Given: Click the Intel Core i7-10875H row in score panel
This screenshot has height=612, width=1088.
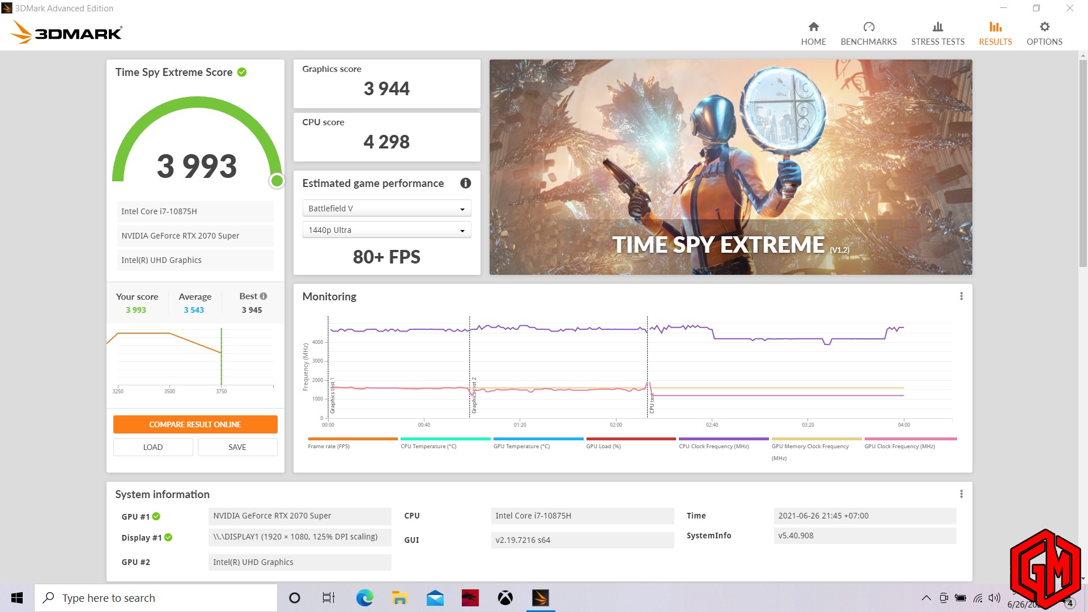Looking at the screenshot, I should point(195,211).
